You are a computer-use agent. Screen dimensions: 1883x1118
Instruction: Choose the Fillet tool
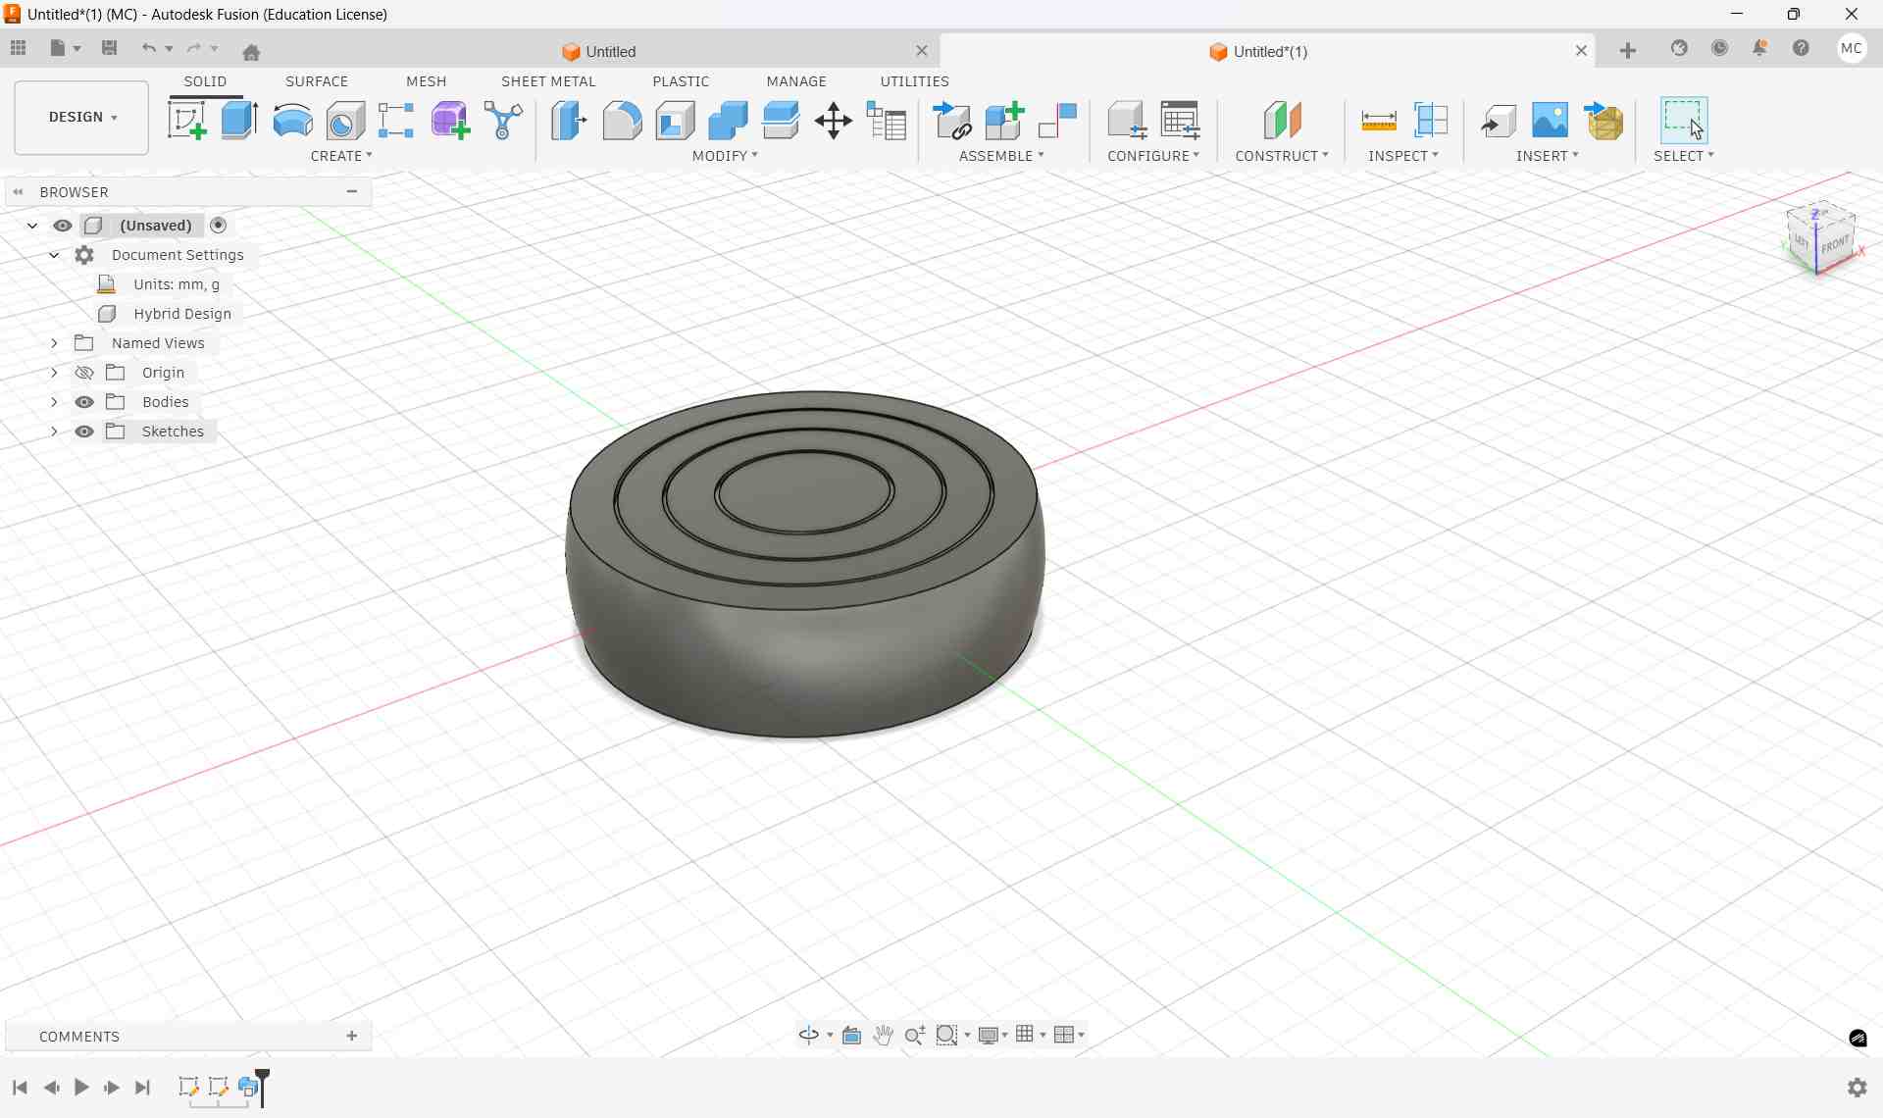coord(622,121)
